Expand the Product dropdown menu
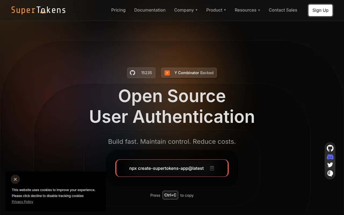The image size is (344, 215). coord(216,10)
